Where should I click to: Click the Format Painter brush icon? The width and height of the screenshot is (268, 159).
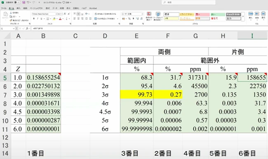point(11,20)
